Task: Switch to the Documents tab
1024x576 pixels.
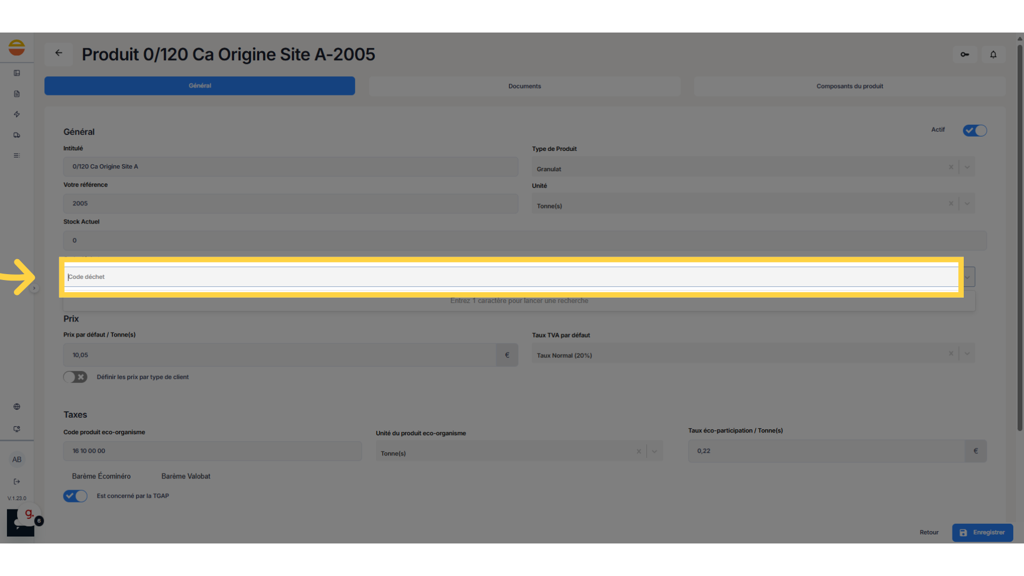Action: 524,86
